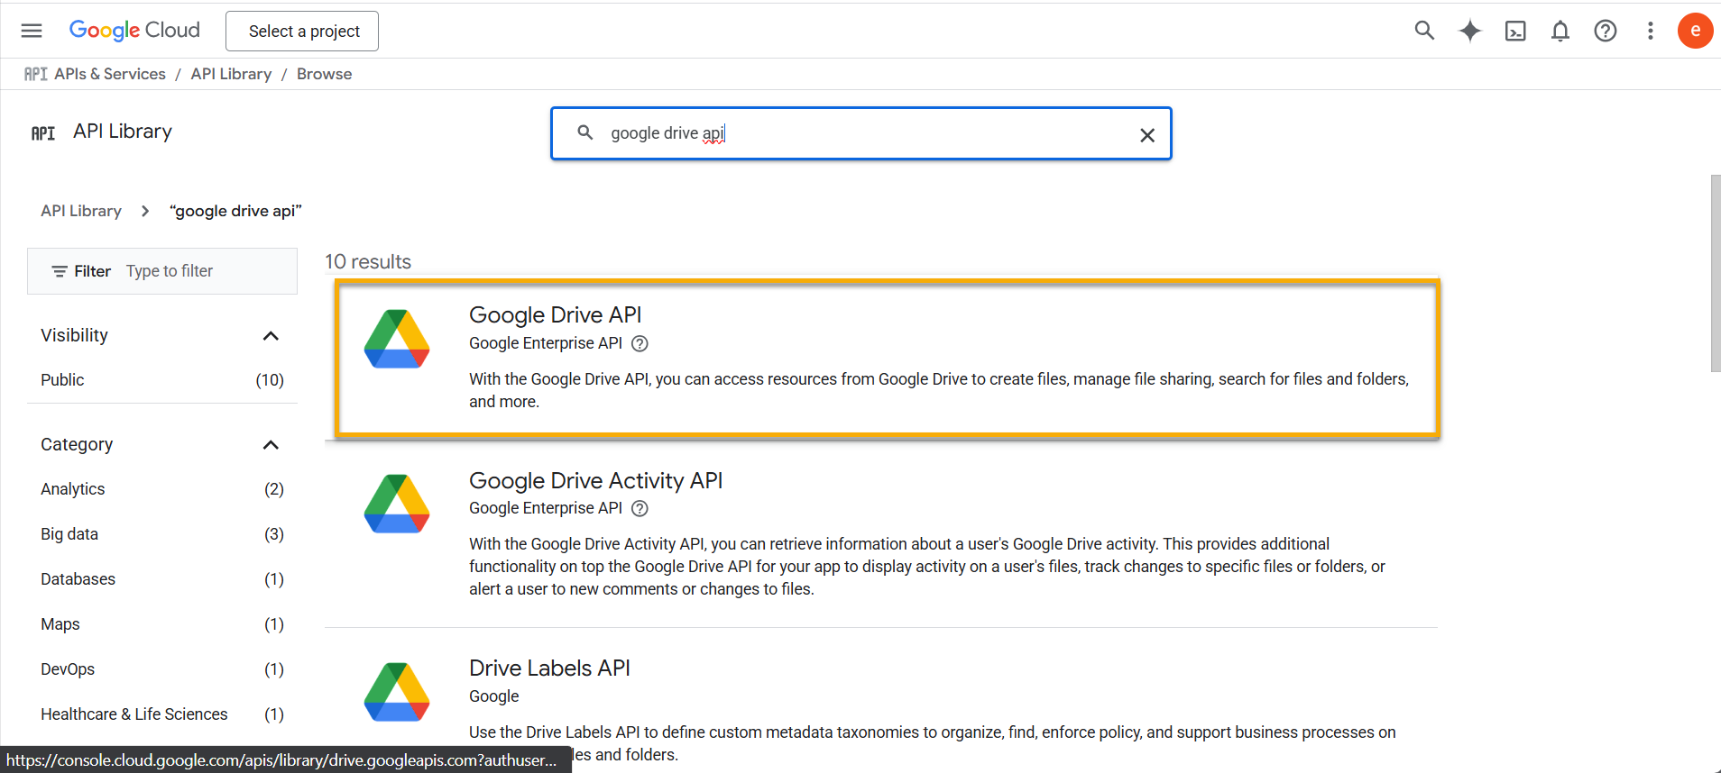The height and width of the screenshot is (773, 1721).
Task: Open the Gemini AI sparkle icon
Action: click(x=1470, y=31)
